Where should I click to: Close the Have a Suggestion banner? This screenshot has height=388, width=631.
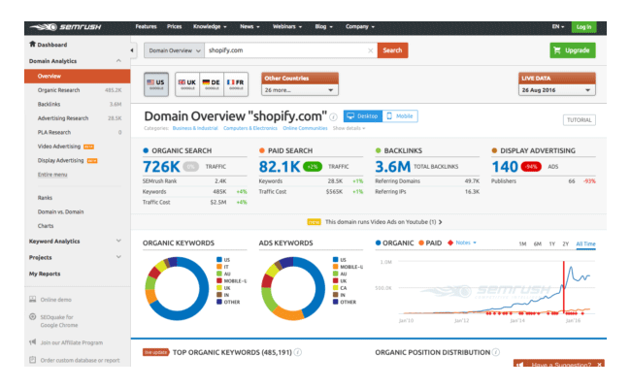(599, 365)
